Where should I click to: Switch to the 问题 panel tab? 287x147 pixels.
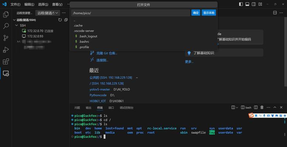coord(77,108)
